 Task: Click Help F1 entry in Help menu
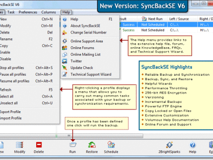tap(90, 19)
